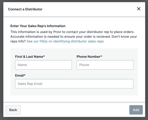Focus the Phone input field

click(105, 65)
